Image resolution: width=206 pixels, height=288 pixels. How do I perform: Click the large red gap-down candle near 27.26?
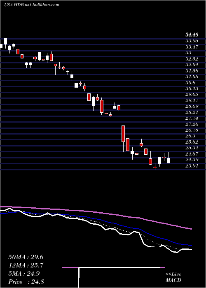click(123, 134)
